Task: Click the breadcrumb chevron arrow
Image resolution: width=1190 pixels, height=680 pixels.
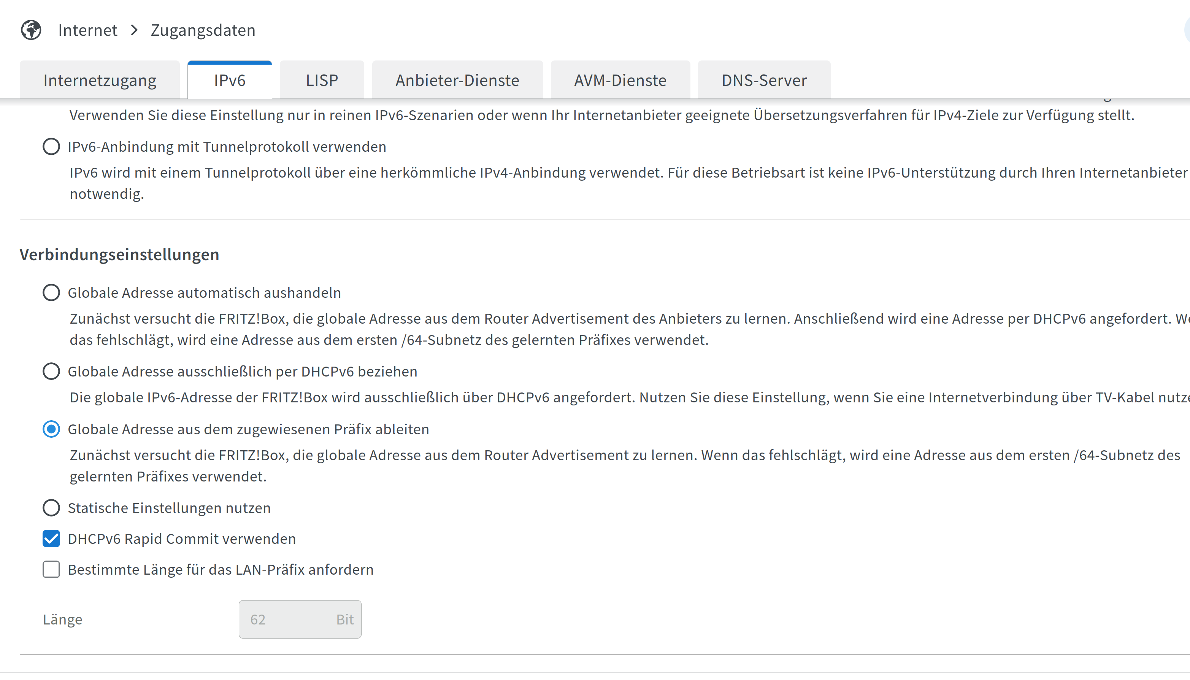Action: [x=135, y=30]
